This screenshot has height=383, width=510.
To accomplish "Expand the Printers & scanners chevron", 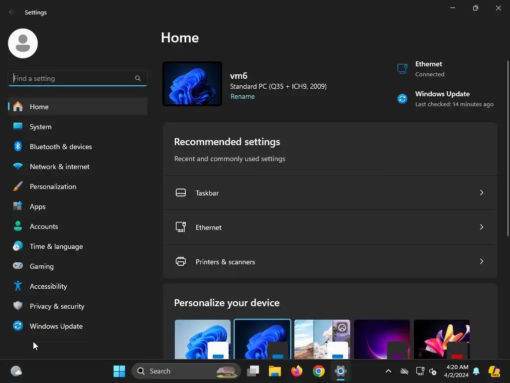I will point(482,261).
